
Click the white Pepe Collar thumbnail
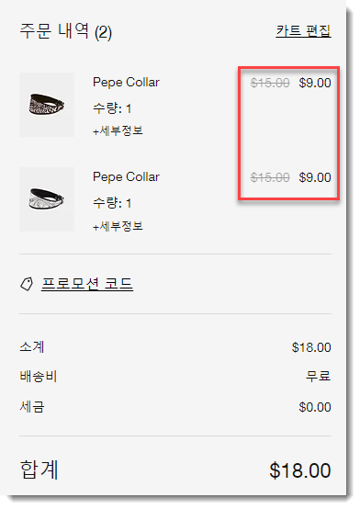pyautogui.click(x=47, y=199)
